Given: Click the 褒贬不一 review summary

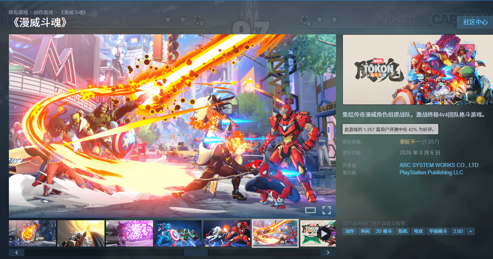Looking at the screenshot, I should point(410,142).
